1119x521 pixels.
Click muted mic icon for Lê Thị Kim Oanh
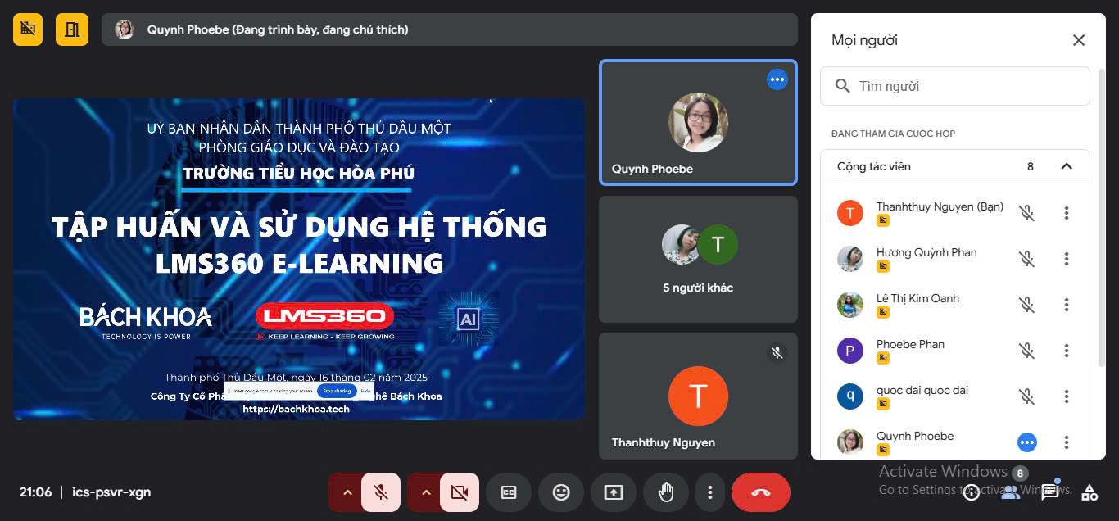[x=1026, y=305]
